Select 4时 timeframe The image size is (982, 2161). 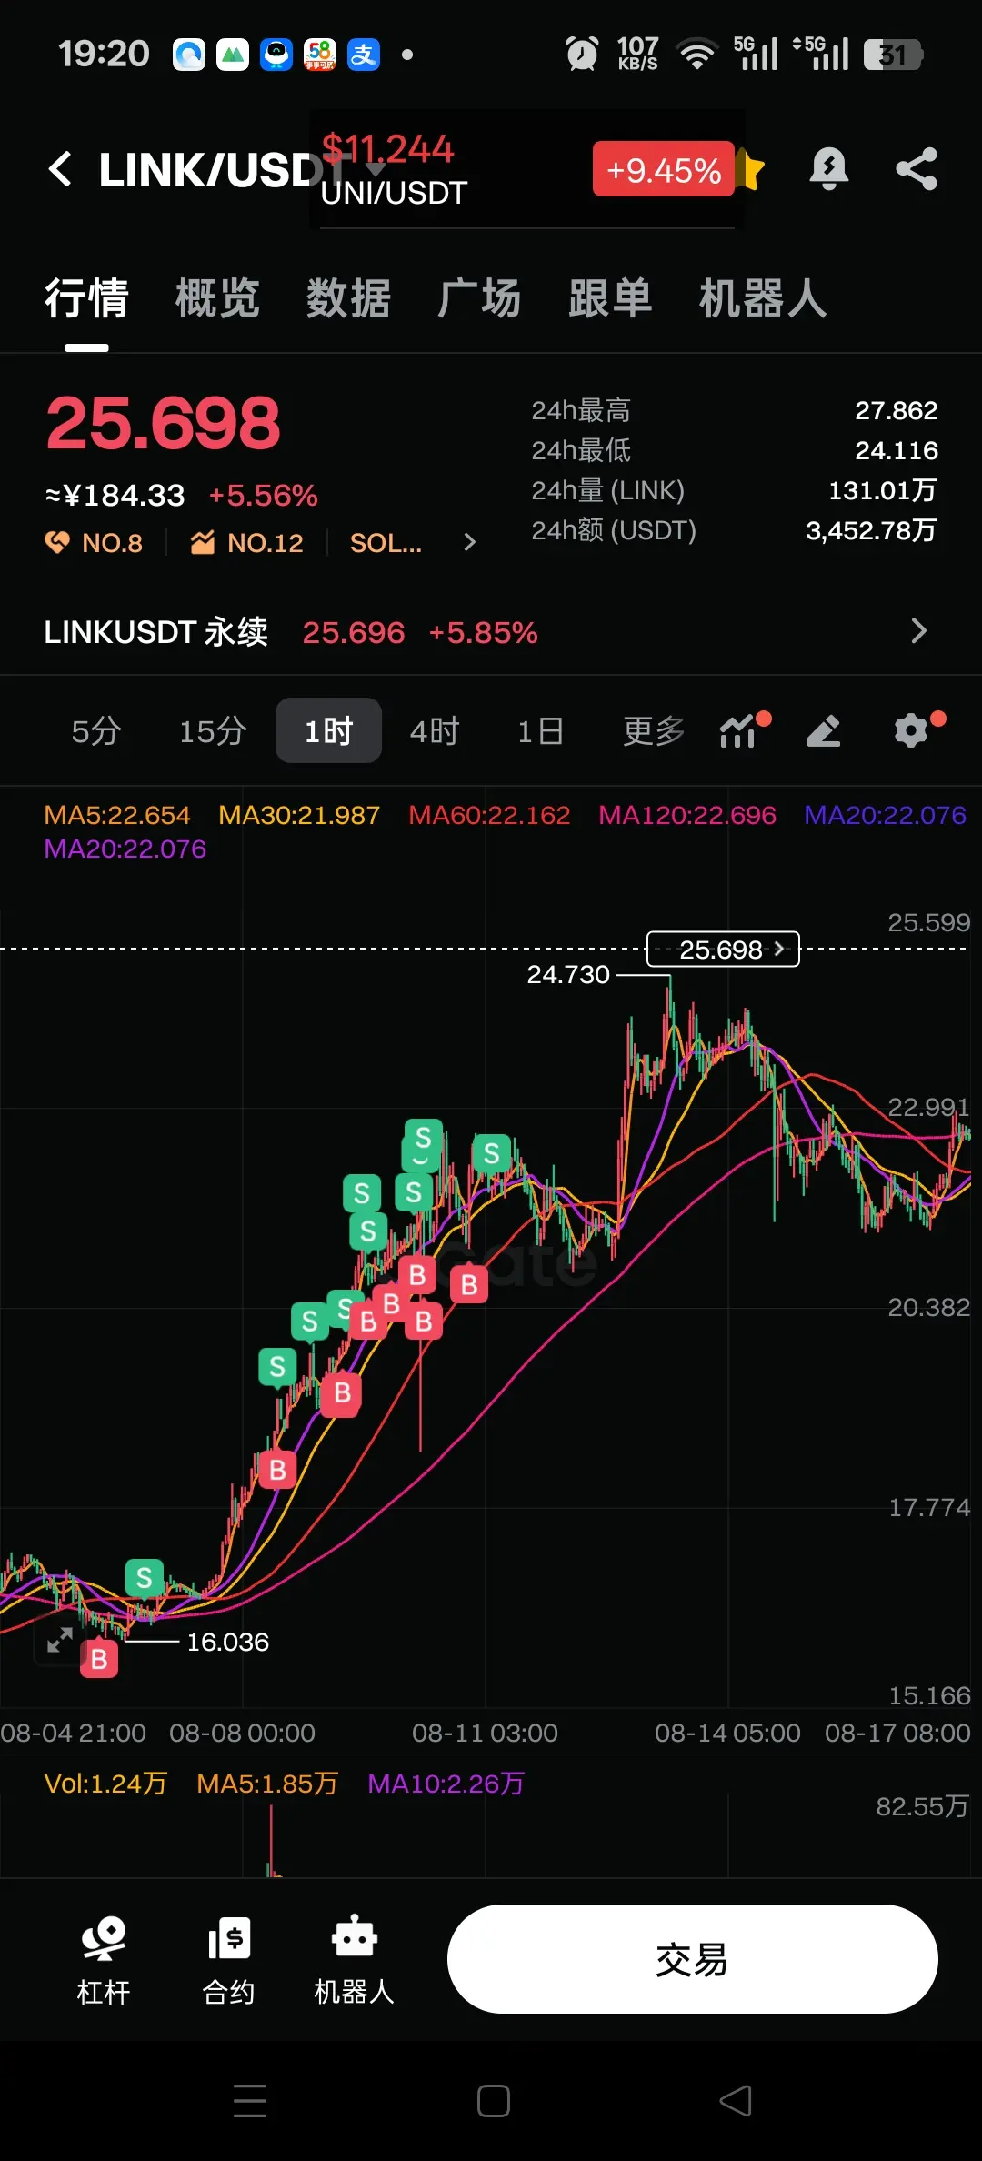[x=435, y=730]
